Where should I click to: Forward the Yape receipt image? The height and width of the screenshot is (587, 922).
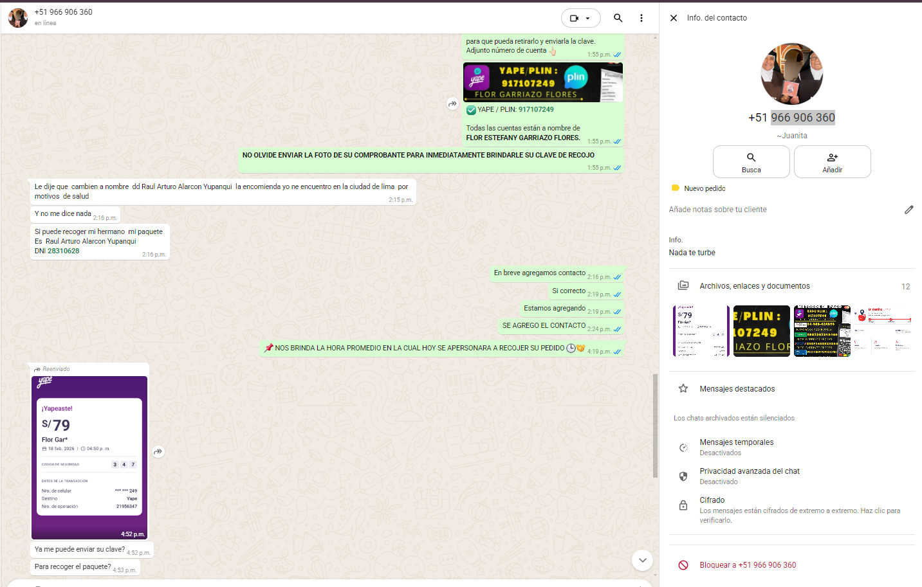tap(158, 452)
